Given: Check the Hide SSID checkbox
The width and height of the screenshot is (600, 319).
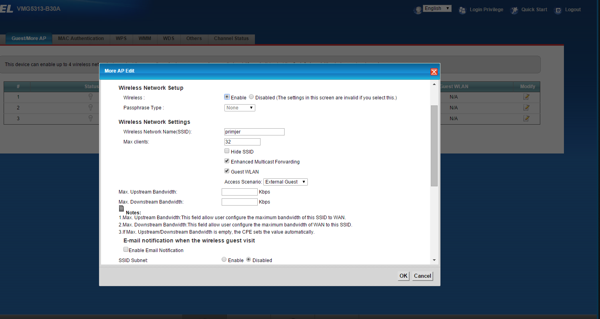Looking at the screenshot, I should tap(227, 151).
